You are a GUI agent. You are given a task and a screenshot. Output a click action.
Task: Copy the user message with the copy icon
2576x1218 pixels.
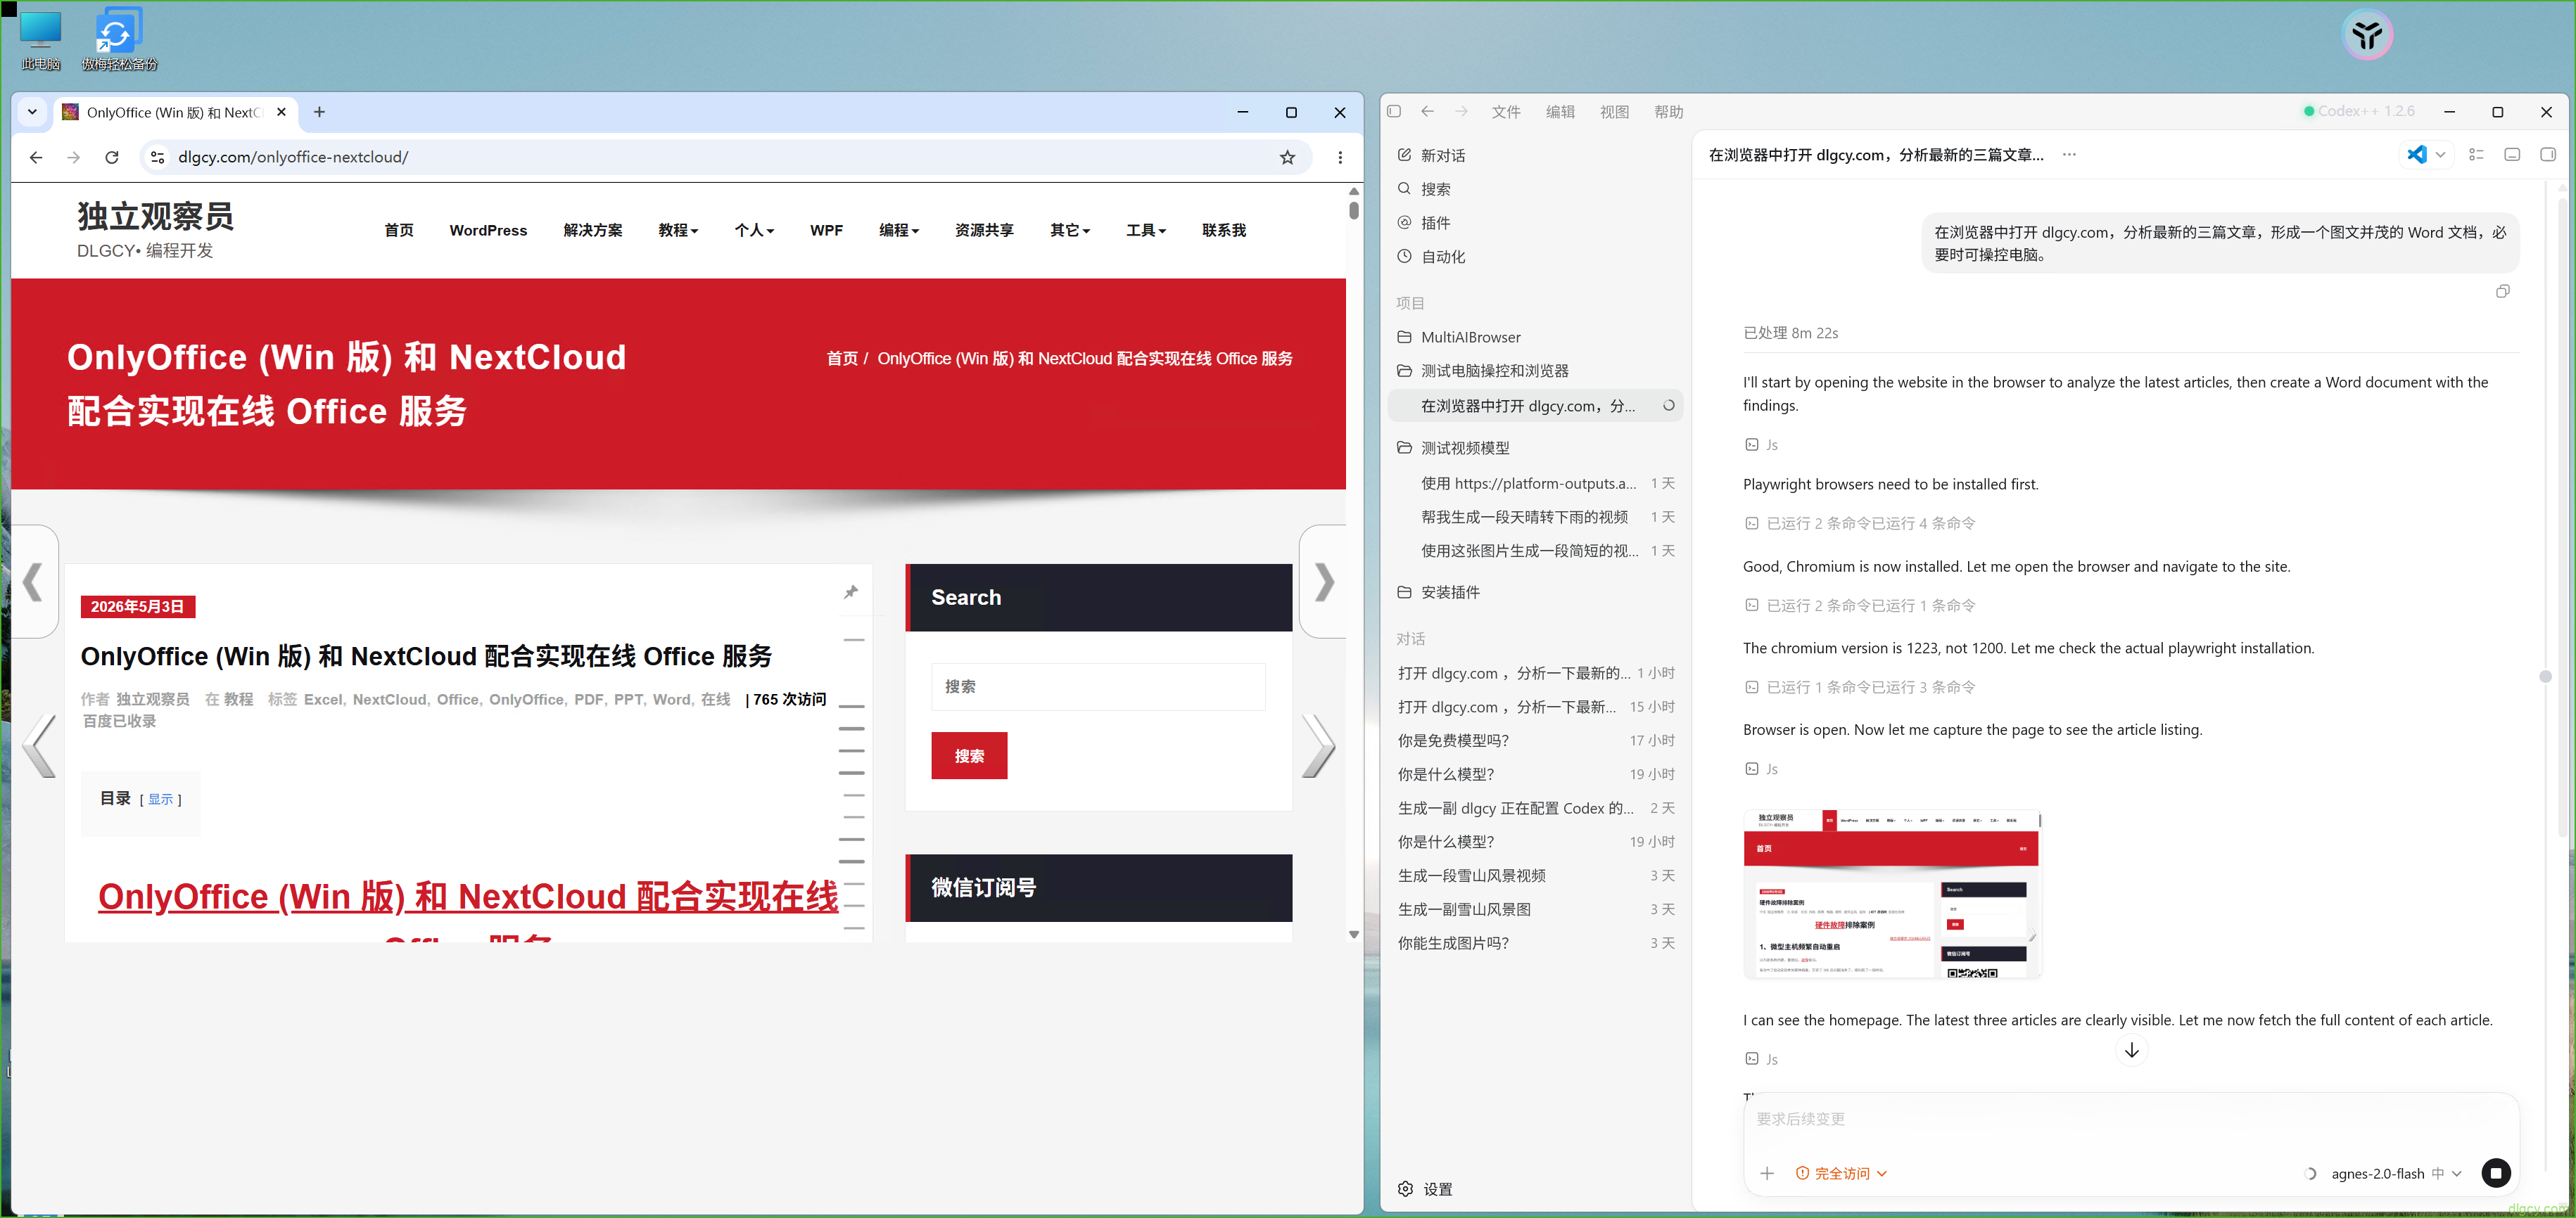[2503, 292]
